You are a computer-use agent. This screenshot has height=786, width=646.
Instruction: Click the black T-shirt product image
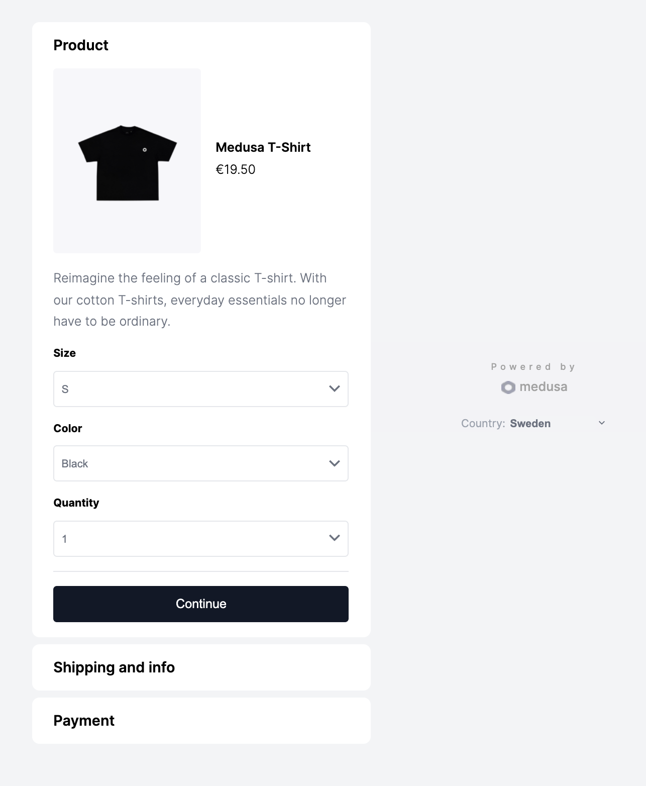click(127, 161)
